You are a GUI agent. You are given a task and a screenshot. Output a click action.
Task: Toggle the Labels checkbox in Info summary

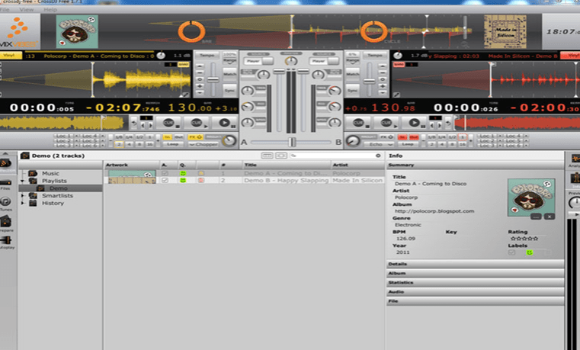[x=511, y=252]
